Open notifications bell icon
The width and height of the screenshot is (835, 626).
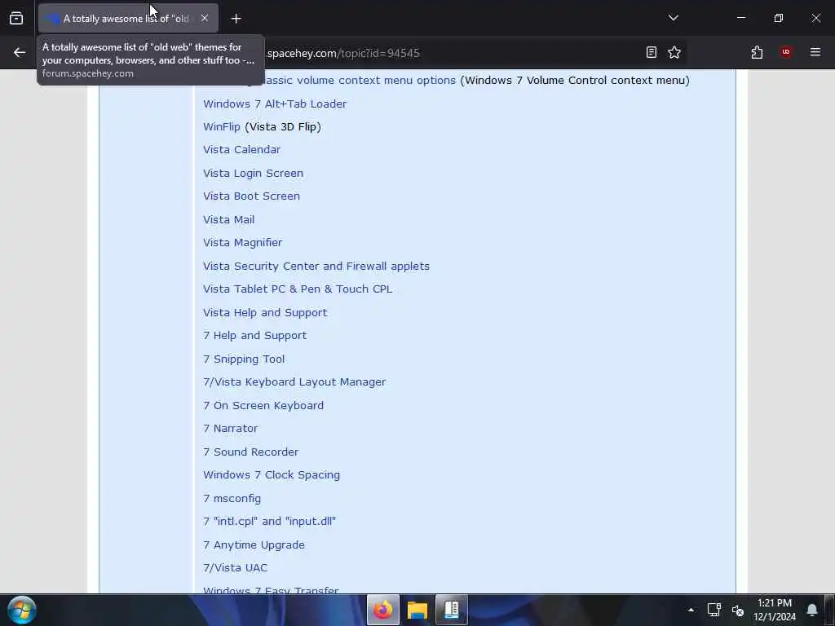pyautogui.click(x=811, y=610)
